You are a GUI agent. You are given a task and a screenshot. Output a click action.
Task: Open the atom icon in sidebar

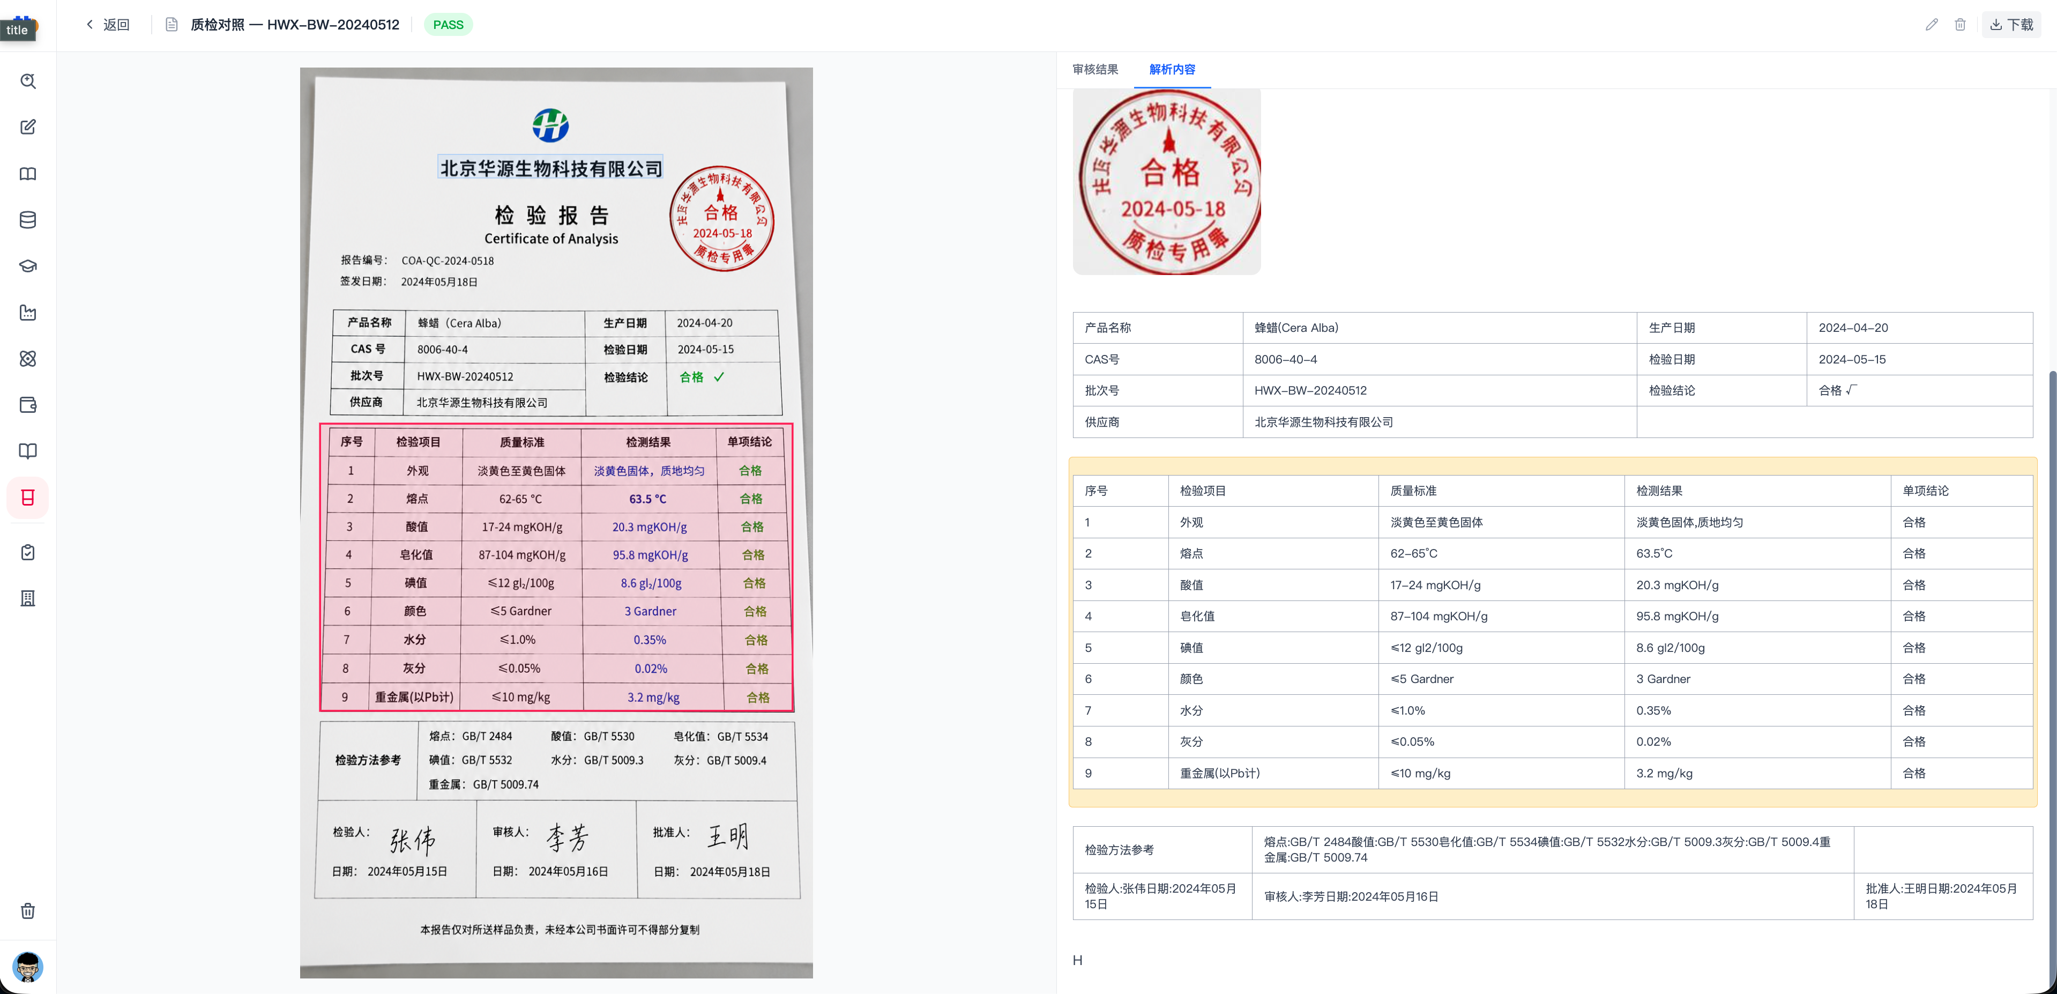(28, 359)
